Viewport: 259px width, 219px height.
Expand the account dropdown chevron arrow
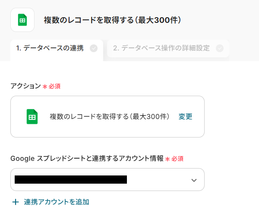[194, 180]
